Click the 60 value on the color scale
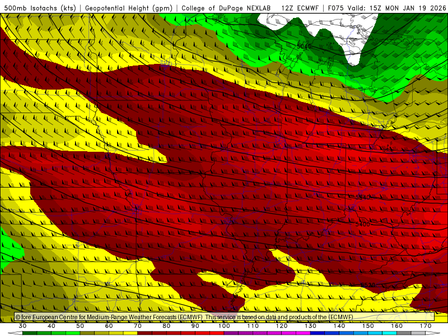Viewport: 448px width, 336px height. (x=109, y=326)
